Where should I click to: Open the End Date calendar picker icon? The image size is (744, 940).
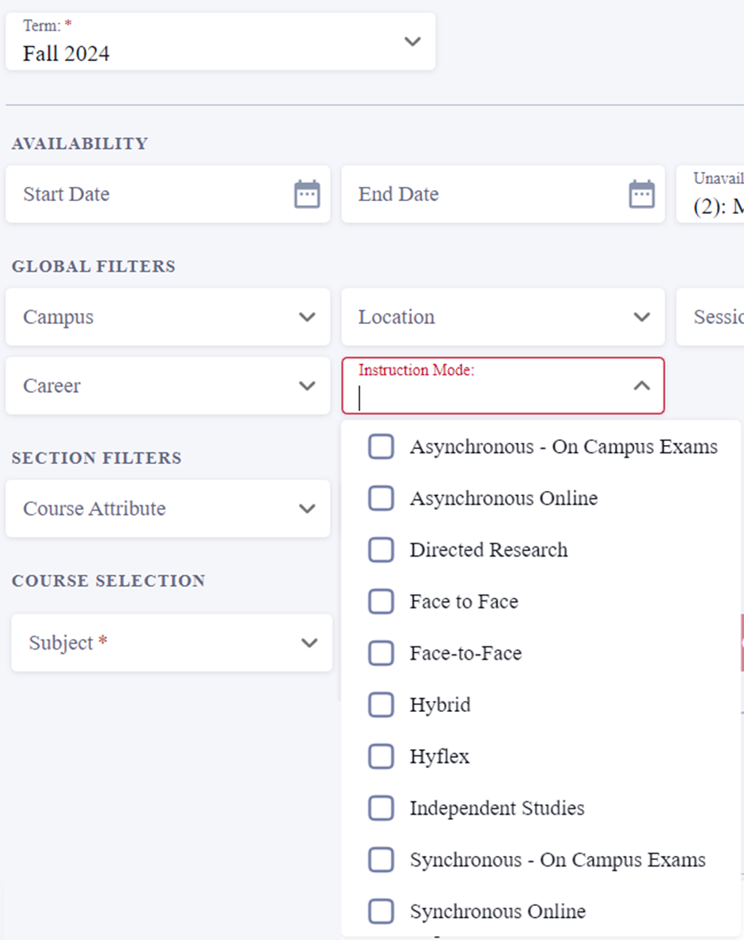pos(642,194)
